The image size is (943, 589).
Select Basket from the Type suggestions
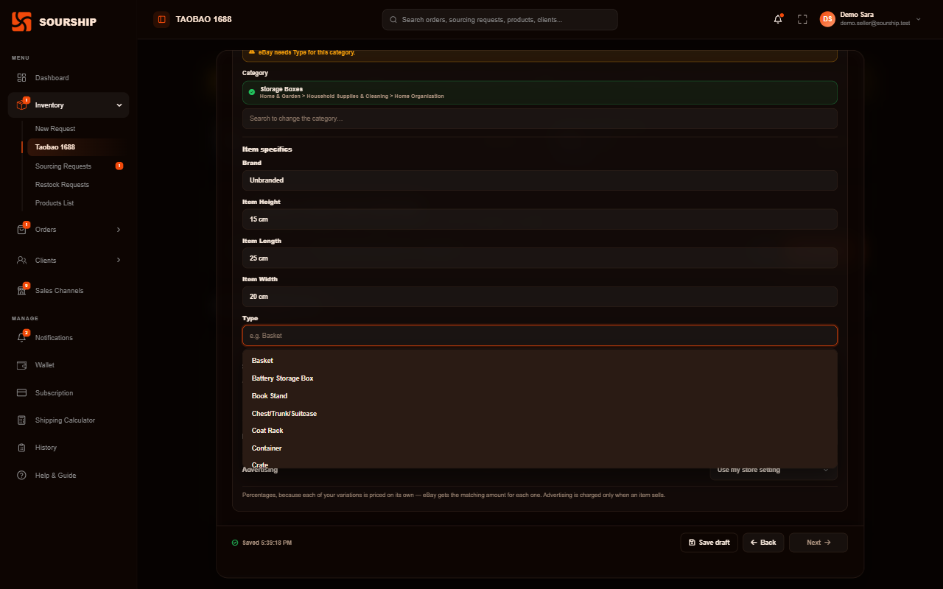point(539,361)
